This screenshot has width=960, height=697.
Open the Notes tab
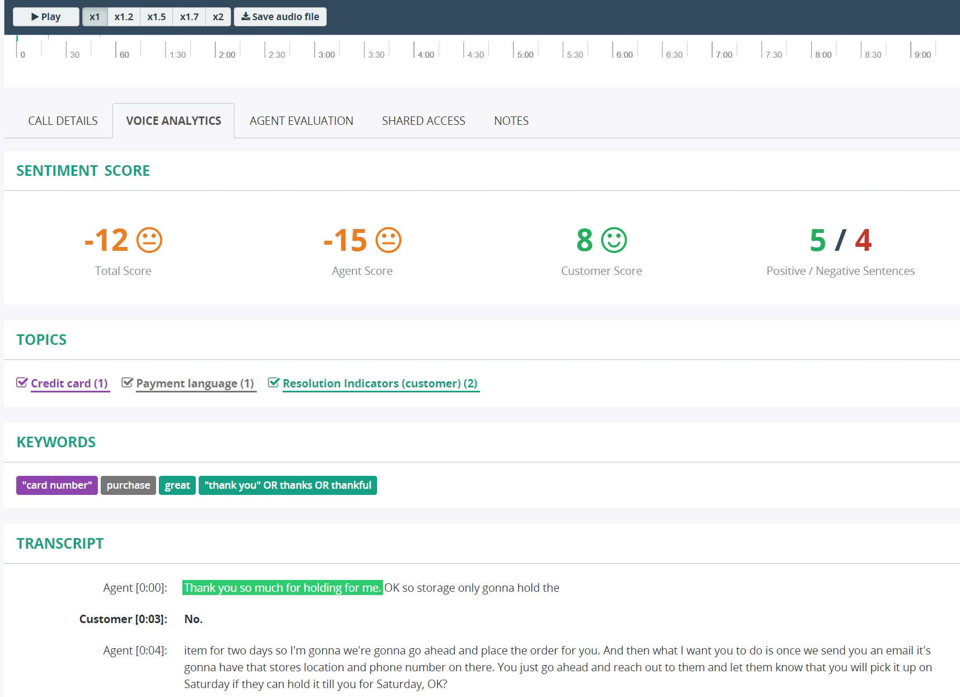coord(510,120)
